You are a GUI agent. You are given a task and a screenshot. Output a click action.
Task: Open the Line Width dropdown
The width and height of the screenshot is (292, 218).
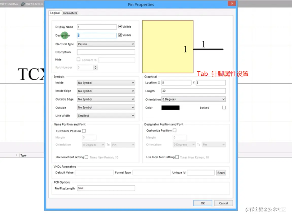coord(106,116)
